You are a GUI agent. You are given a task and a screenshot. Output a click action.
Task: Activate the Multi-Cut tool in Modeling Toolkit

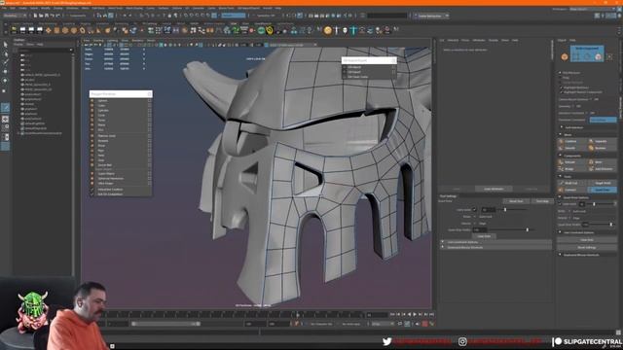tap(572, 183)
